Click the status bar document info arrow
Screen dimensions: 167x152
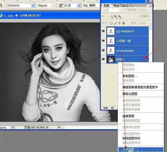[x=59, y=127]
